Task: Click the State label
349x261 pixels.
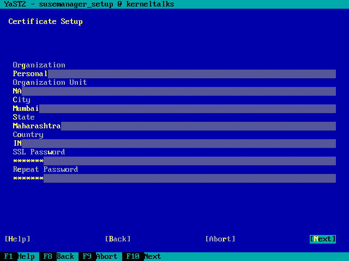Action: (x=23, y=117)
